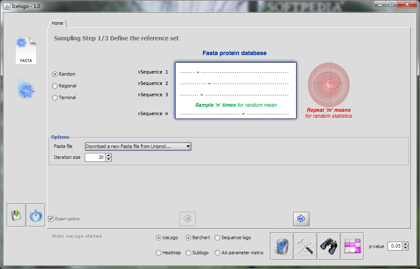Close the Icelogo window
Image resolution: width=420 pixels, height=269 pixels.
point(407,4)
